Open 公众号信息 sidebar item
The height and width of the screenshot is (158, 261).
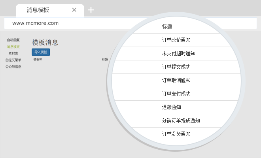click(x=13, y=67)
